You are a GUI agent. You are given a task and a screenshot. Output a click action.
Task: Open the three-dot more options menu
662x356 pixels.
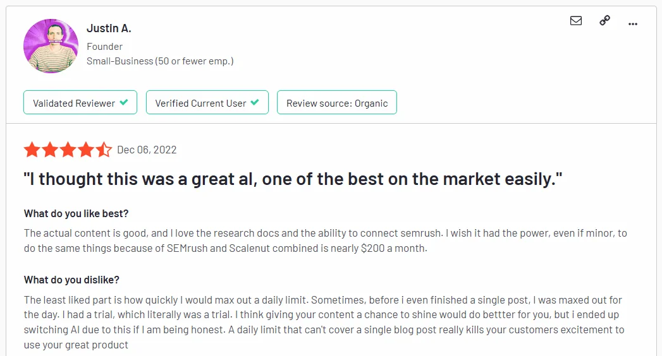[633, 23]
